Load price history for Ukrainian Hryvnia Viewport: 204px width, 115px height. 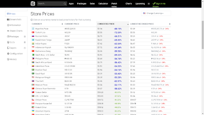43,111
